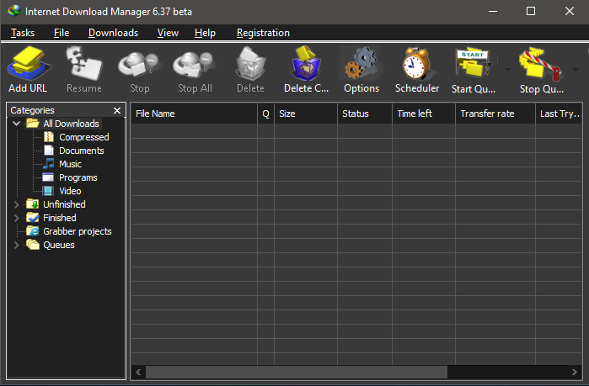Image resolution: width=589 pixels, height=386 pixels.
Task: Open the Registration menu
Action: [x=263, y=33]
